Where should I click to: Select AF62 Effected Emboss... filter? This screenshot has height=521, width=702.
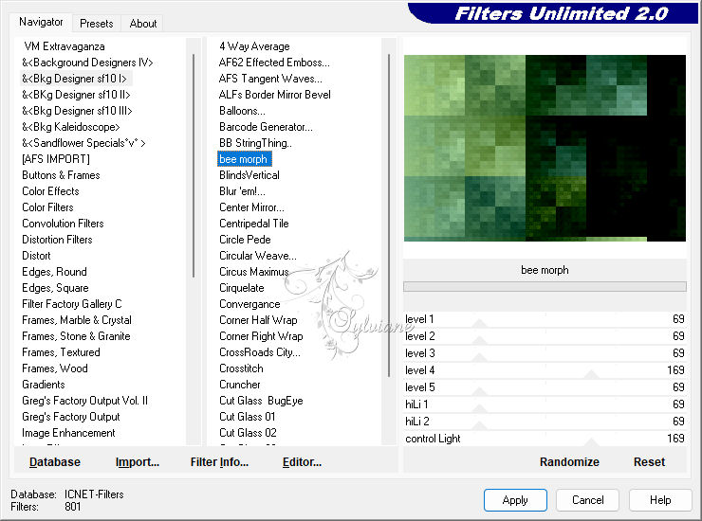click(x=274, y=63)
